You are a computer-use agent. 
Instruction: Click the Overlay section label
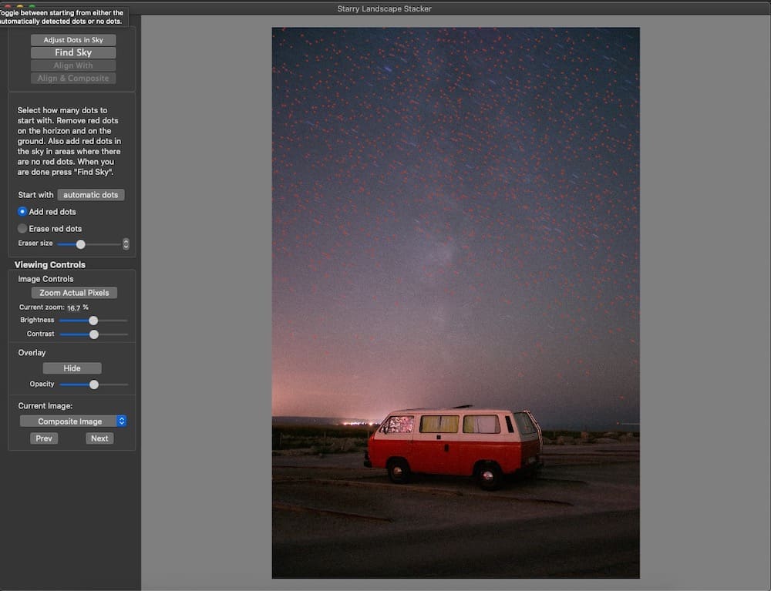(32, 353)
